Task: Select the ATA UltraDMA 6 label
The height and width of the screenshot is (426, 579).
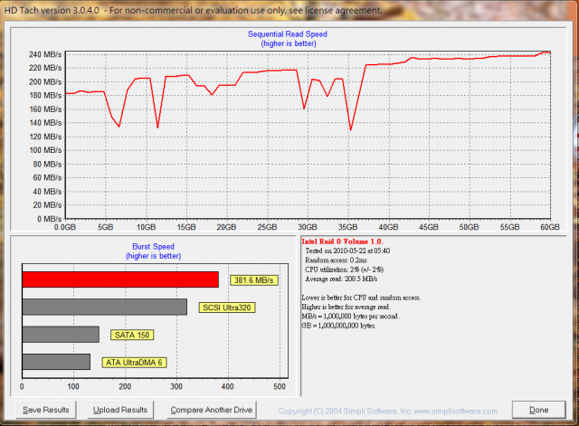Action: point(134,363)
